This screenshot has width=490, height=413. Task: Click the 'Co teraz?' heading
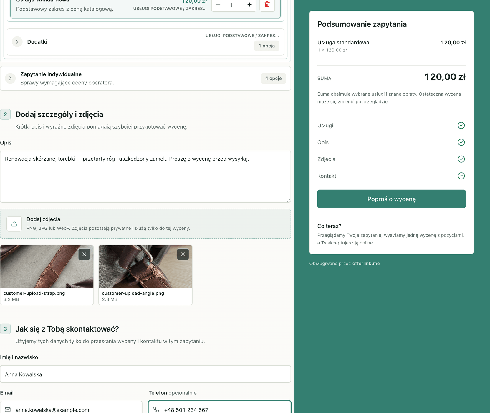pos(329,226)
